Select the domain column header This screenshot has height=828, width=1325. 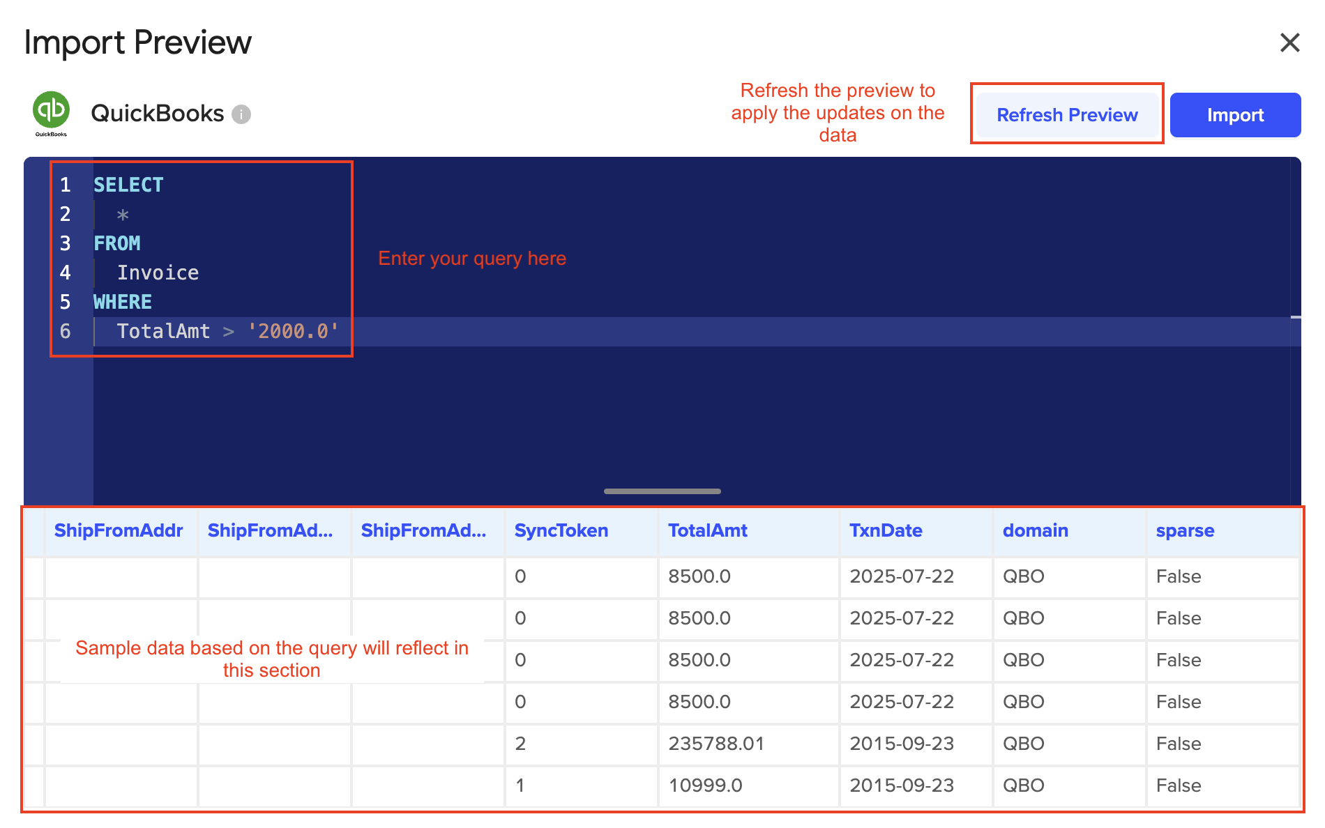coord(1035,530)
